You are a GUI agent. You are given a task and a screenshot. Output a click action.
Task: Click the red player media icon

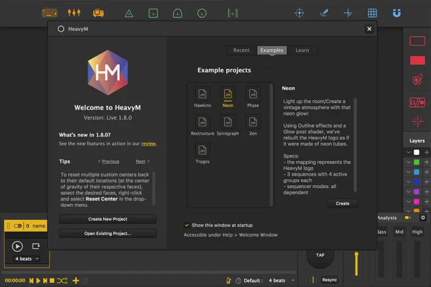point(418,80)
